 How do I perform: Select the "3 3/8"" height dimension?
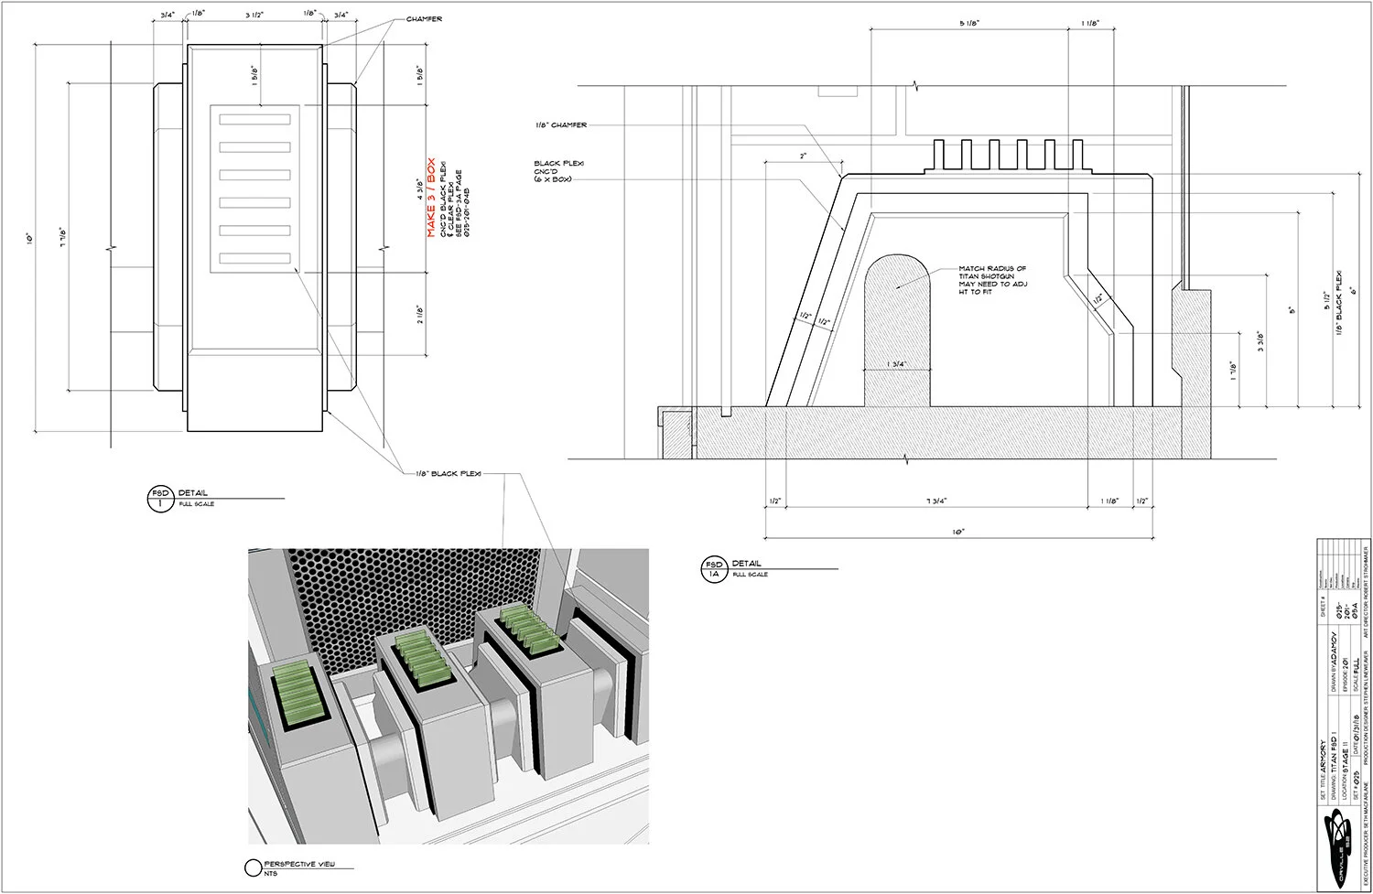coord(1259,342)
